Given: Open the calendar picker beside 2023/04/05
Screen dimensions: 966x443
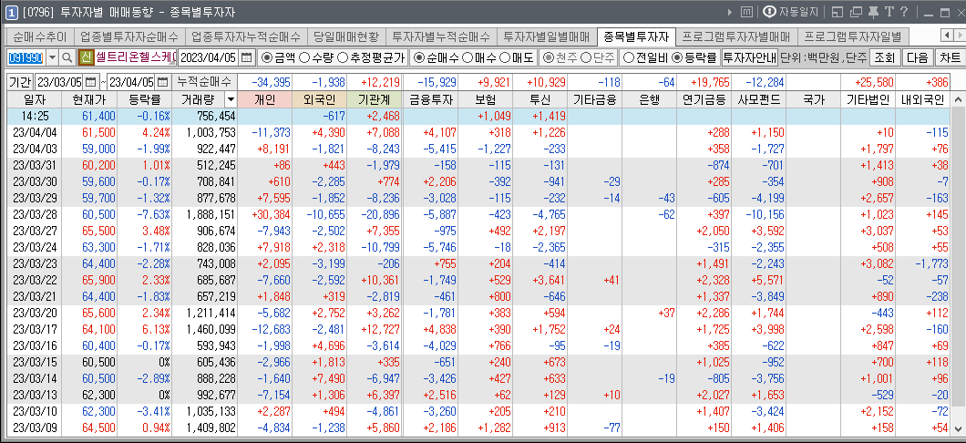Looking at the screenshot, I should click(x=247, y=57).
